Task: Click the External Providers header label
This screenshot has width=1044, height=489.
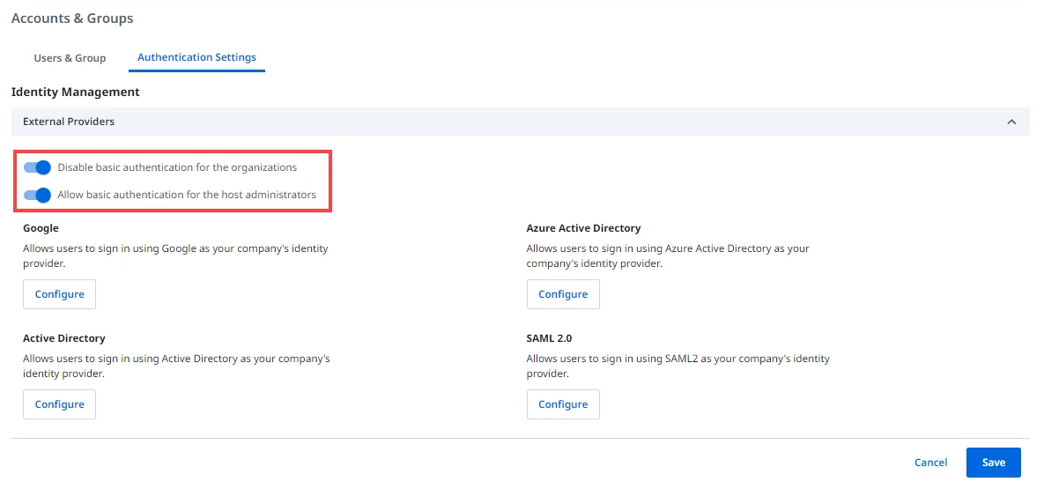Action: tap(69, 122)
